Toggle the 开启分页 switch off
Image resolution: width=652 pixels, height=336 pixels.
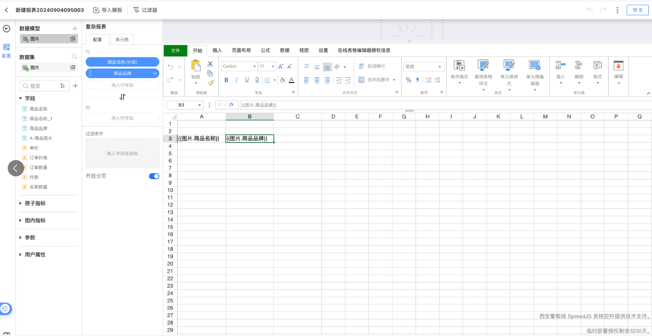click(x=154, y=176)
